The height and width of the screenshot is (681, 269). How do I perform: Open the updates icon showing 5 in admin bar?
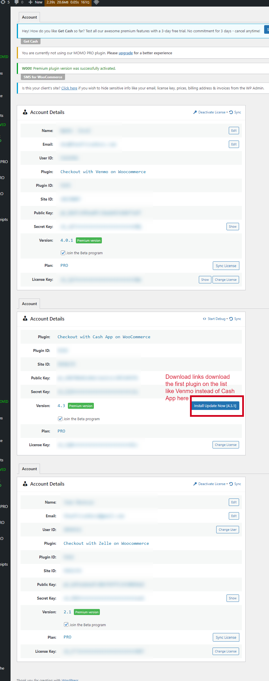pyautogui.click(x=5, y=2)
